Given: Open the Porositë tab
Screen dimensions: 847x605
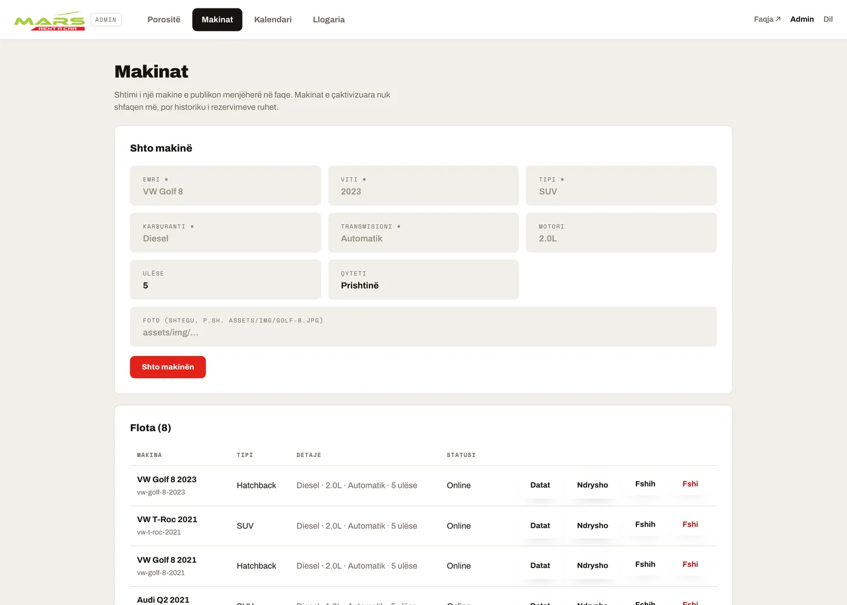Looking at the screenshot, I should pos(164,19).
